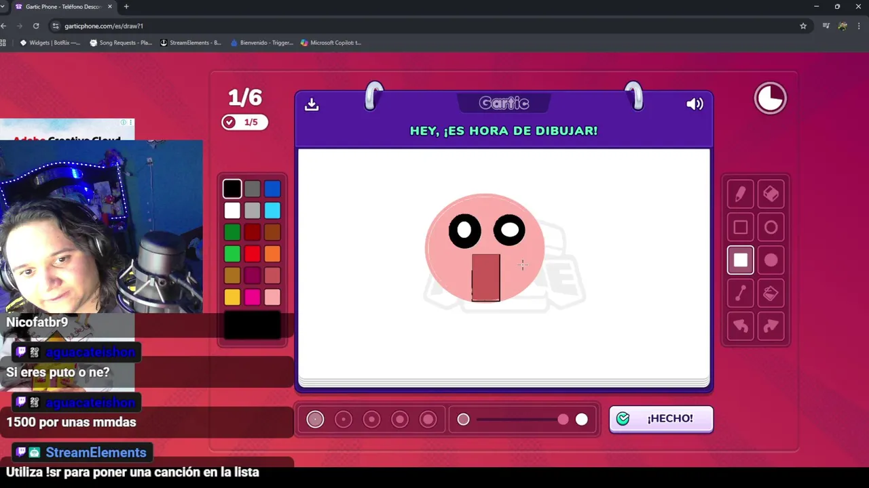869x488 pixels.
Task: Open the Microsoft Copilot bookmark
Action: coord(331,43)
